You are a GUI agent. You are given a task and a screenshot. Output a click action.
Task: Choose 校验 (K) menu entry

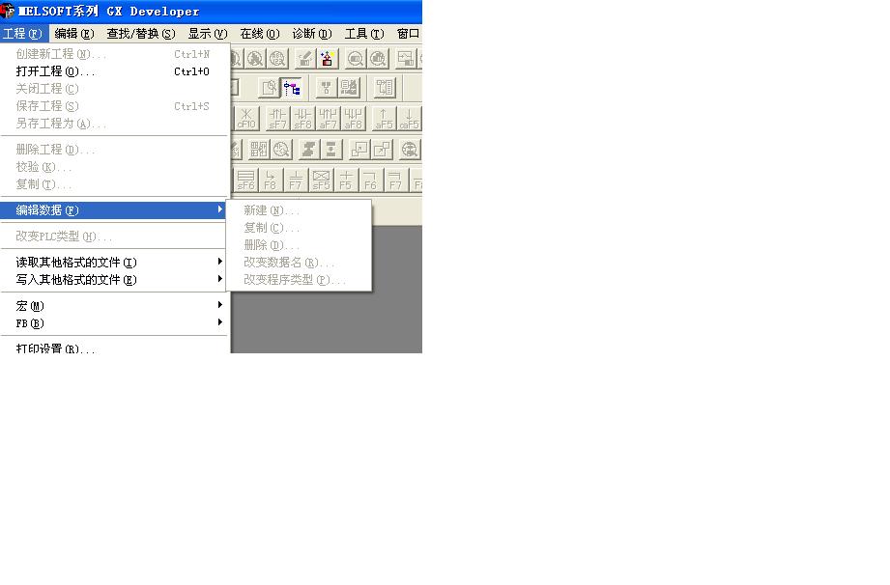[x=115, y=167]
